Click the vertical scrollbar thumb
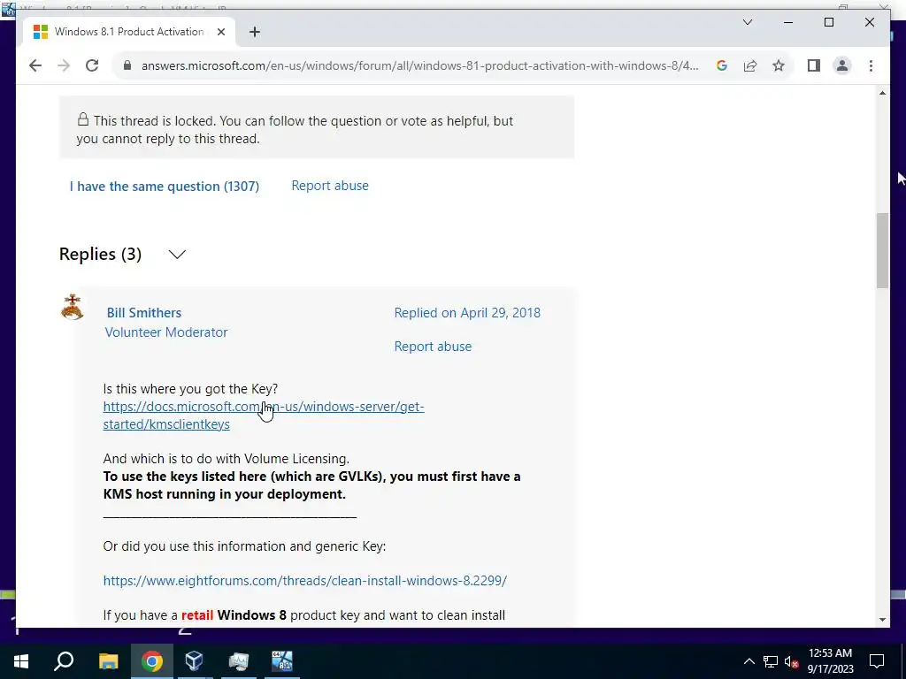The height and width of the screenshot is (679, 906). [x=882, y=250]
